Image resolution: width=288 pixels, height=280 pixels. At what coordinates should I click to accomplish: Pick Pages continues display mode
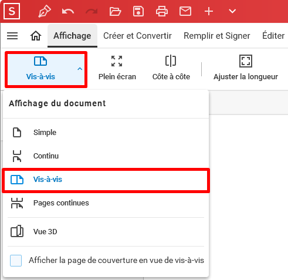click(106, 203)
